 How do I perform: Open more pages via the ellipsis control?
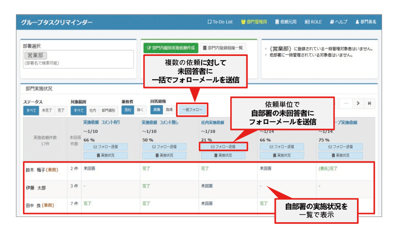click(347, 104)
